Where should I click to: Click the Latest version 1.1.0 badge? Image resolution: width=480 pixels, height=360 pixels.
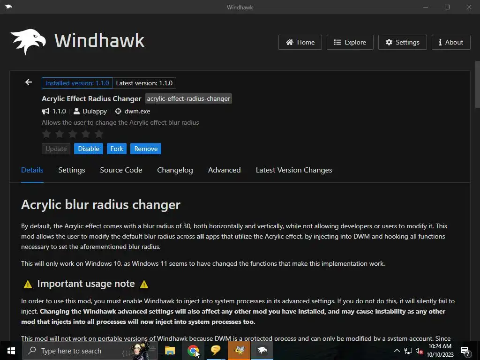pyautogui.click(x=144, y=83)
